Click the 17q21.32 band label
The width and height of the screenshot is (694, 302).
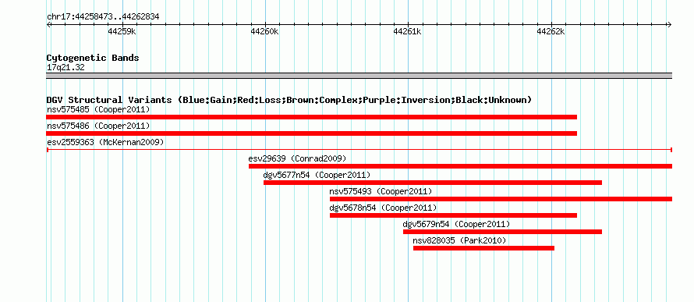pos(66,68)
